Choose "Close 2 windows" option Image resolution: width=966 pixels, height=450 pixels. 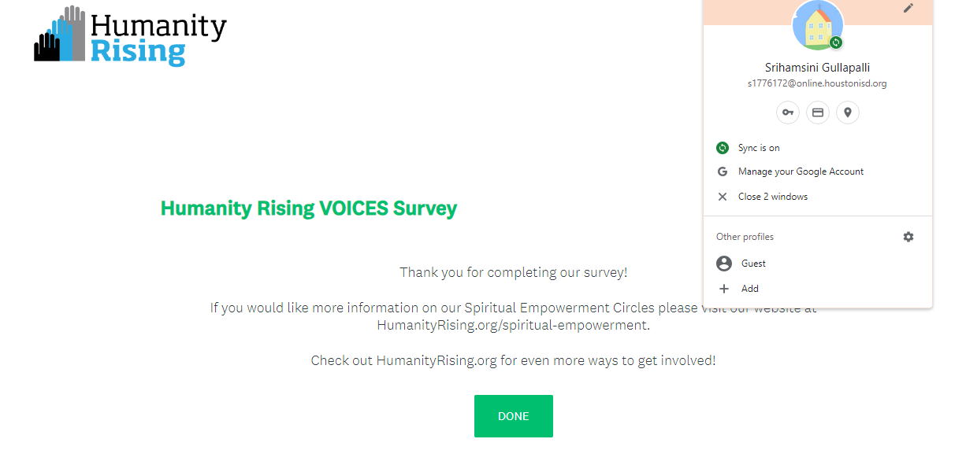coord(772,197)
